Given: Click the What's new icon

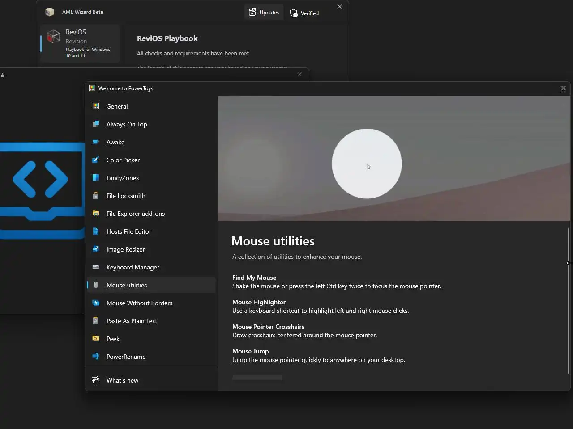Looking at the screenshot, I should click(x=96, y=380).
